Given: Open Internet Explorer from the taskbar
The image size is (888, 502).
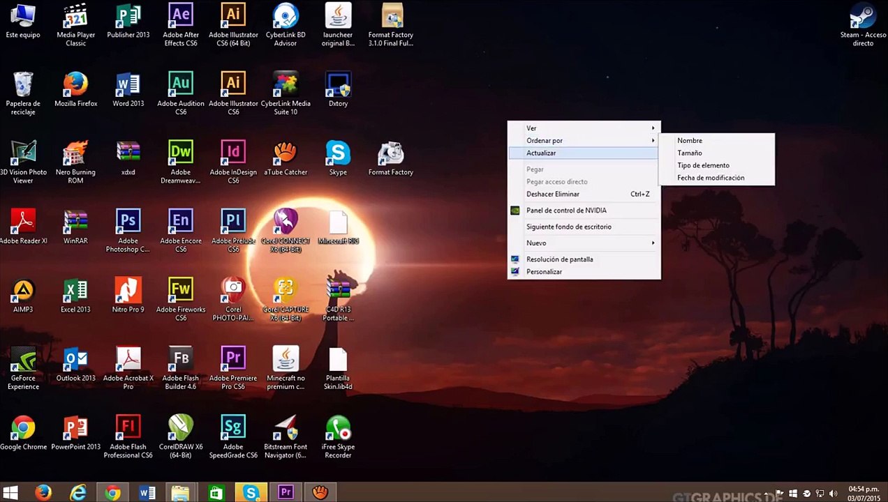Looking at the screenshot, I should [77, 494].
